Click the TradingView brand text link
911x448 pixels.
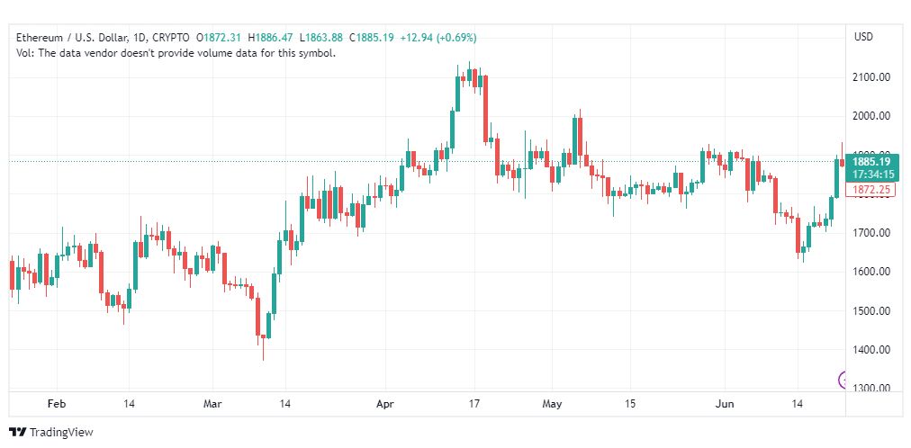(61, 433)
